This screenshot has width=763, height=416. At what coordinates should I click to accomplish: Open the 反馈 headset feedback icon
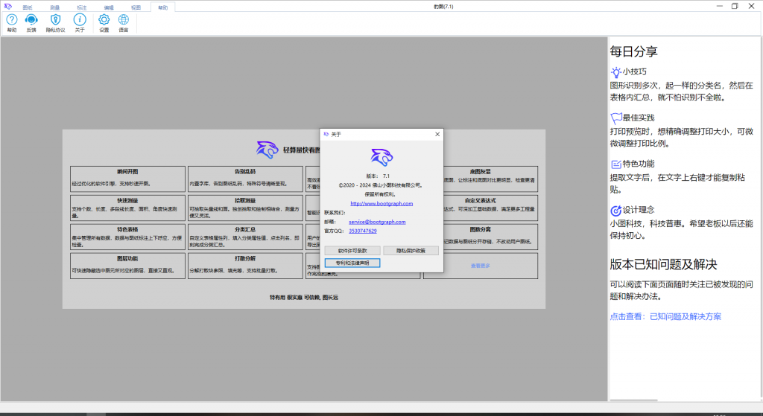point(31,20)
